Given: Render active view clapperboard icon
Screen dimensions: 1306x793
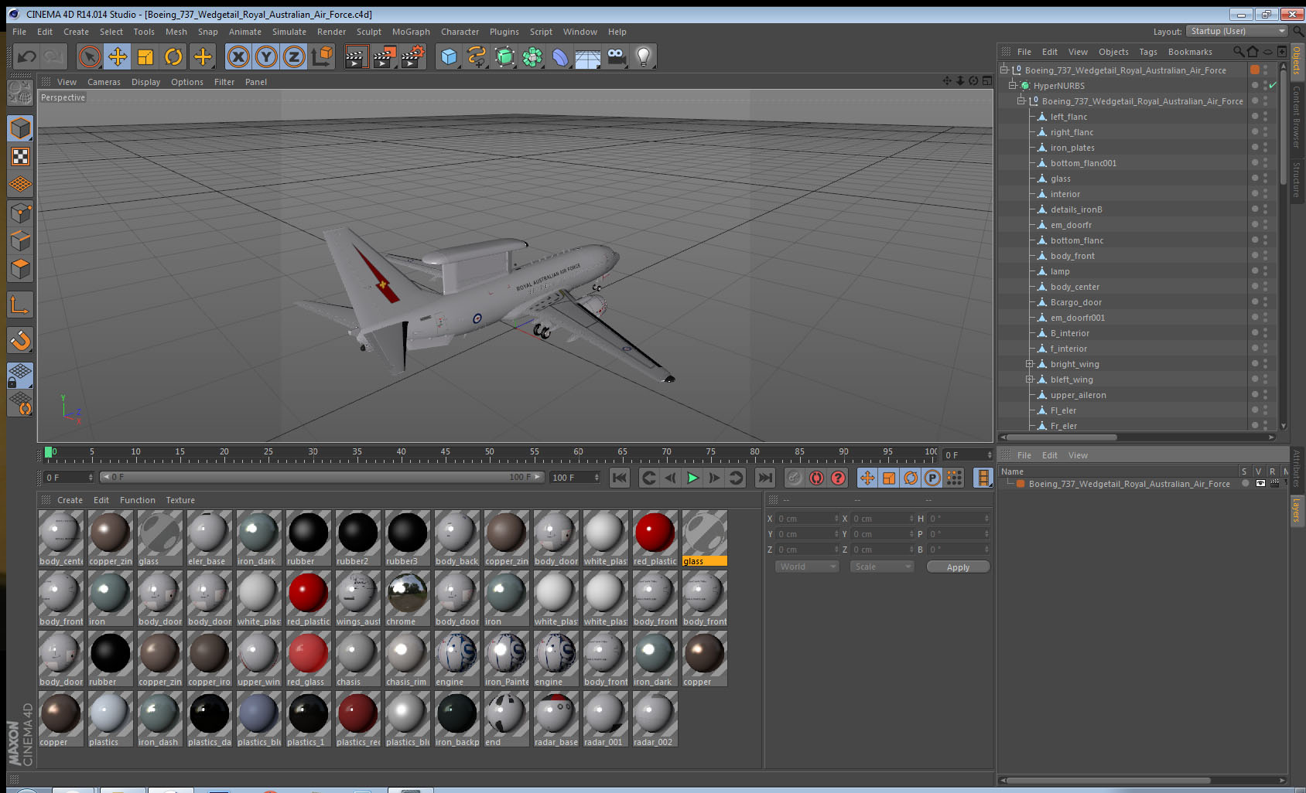Looking at the screenshot, I should [355, 56].
